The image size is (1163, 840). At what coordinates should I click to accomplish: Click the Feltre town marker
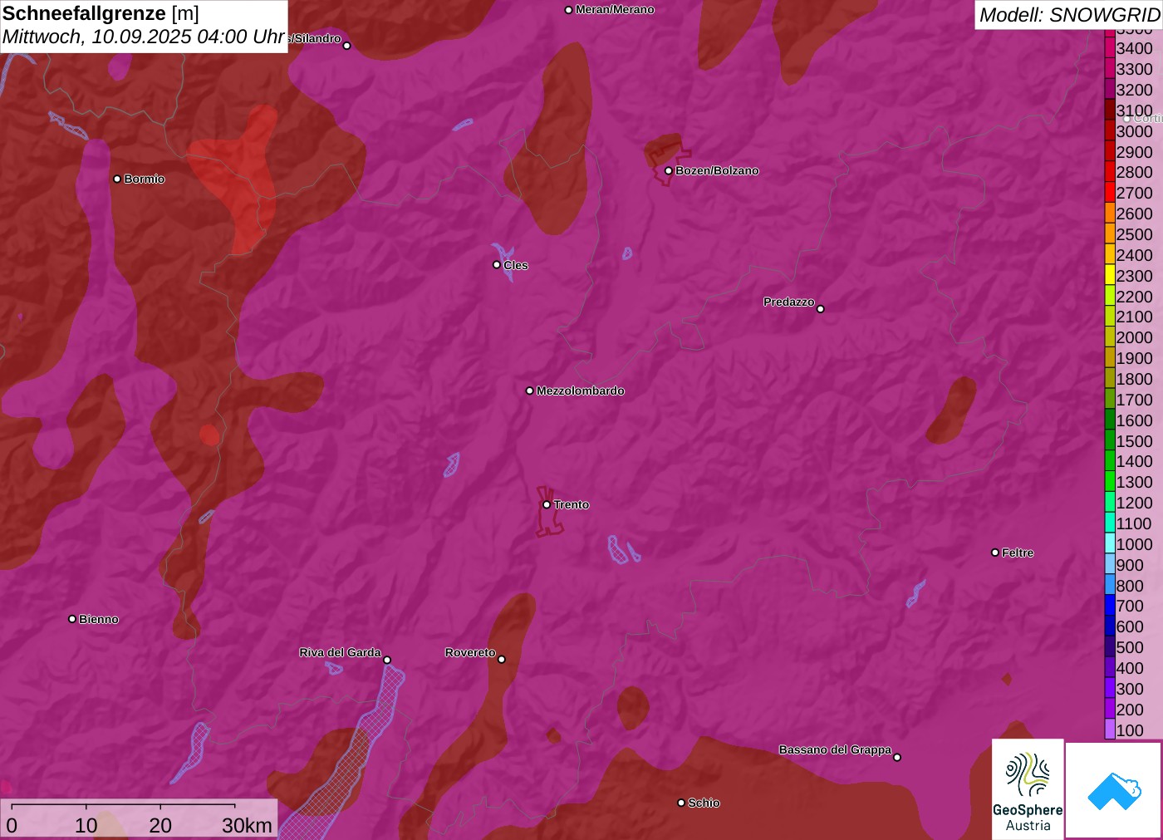pyautogui.click(x=995, y=553)
